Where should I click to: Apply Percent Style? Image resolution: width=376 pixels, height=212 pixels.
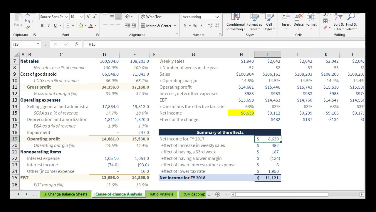coord(195,26)
